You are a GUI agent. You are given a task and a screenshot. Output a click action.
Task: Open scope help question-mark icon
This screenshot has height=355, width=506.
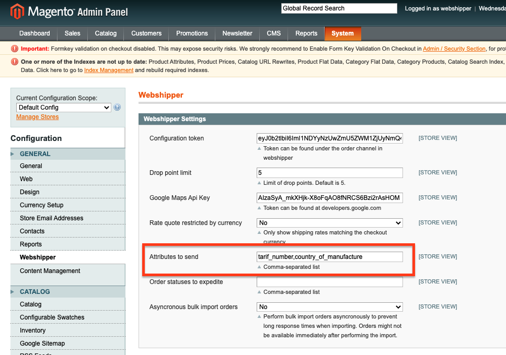click(117, 108)
